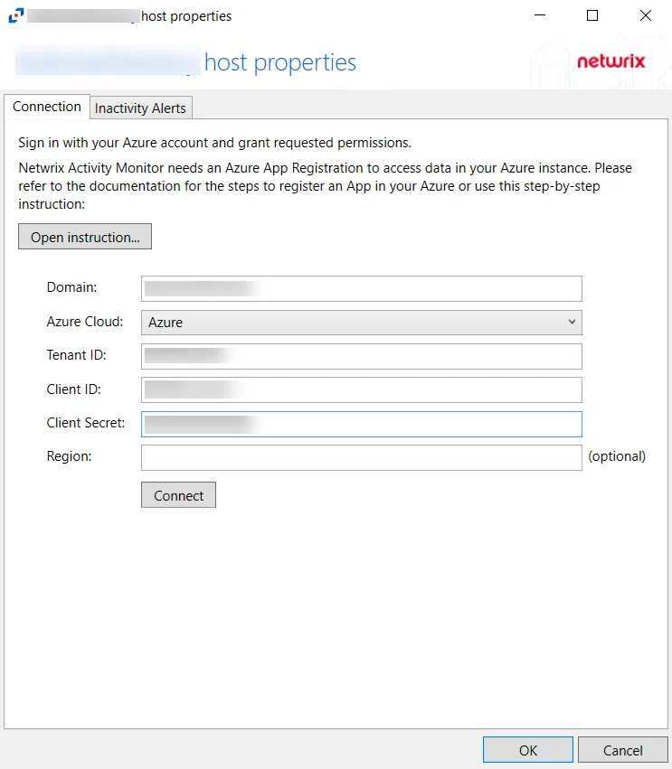
Task: Close the host properties window
Action: (x=646, y=15)
